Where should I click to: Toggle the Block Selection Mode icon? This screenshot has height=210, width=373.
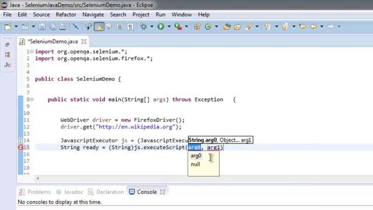[119, 26]
